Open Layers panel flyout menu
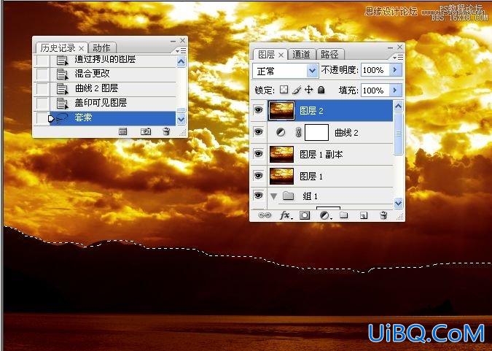 (x=398, y=57)
